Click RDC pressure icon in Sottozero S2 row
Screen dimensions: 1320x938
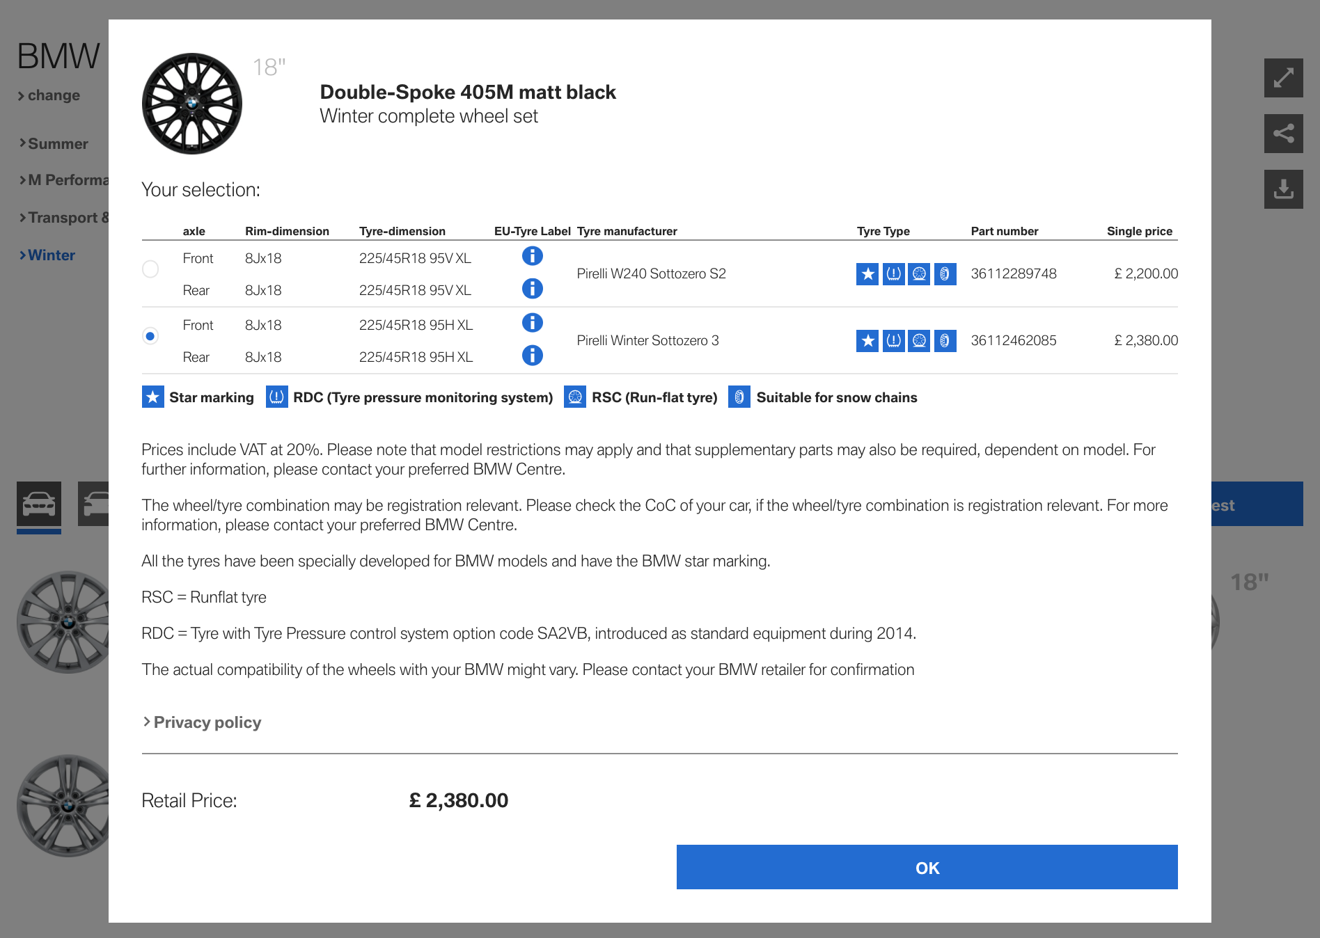point(893,274)
